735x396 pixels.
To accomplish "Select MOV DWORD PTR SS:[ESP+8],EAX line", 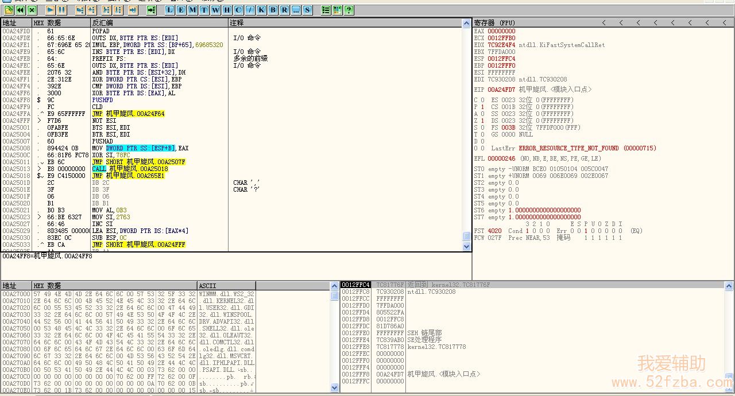I will 140,148.
